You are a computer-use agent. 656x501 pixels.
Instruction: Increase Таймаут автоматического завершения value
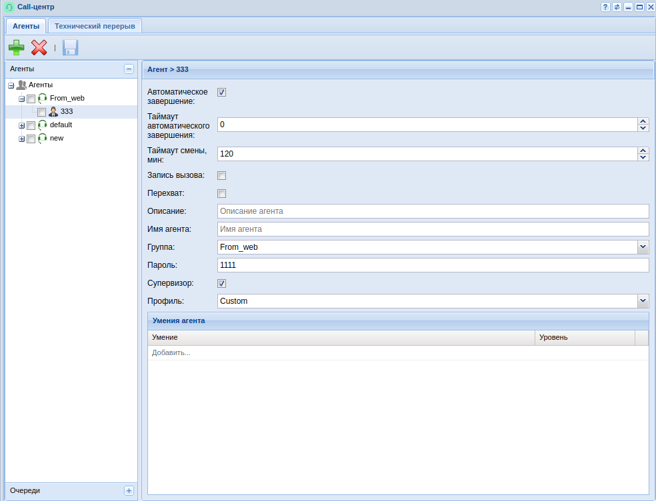click(x=643, y=121)
